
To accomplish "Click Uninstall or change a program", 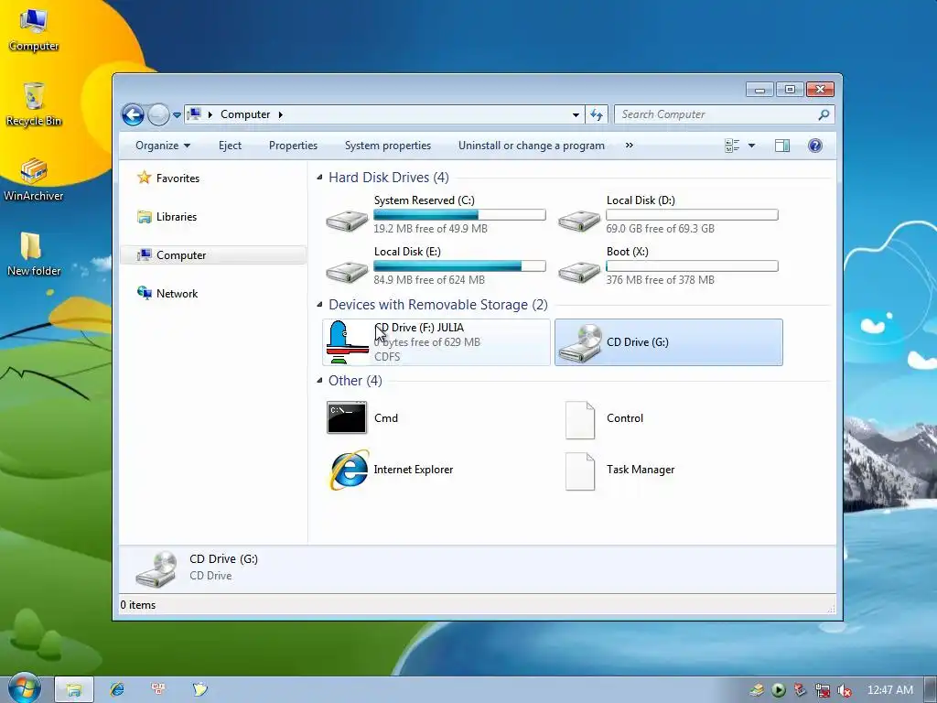I will coord(532,146).
